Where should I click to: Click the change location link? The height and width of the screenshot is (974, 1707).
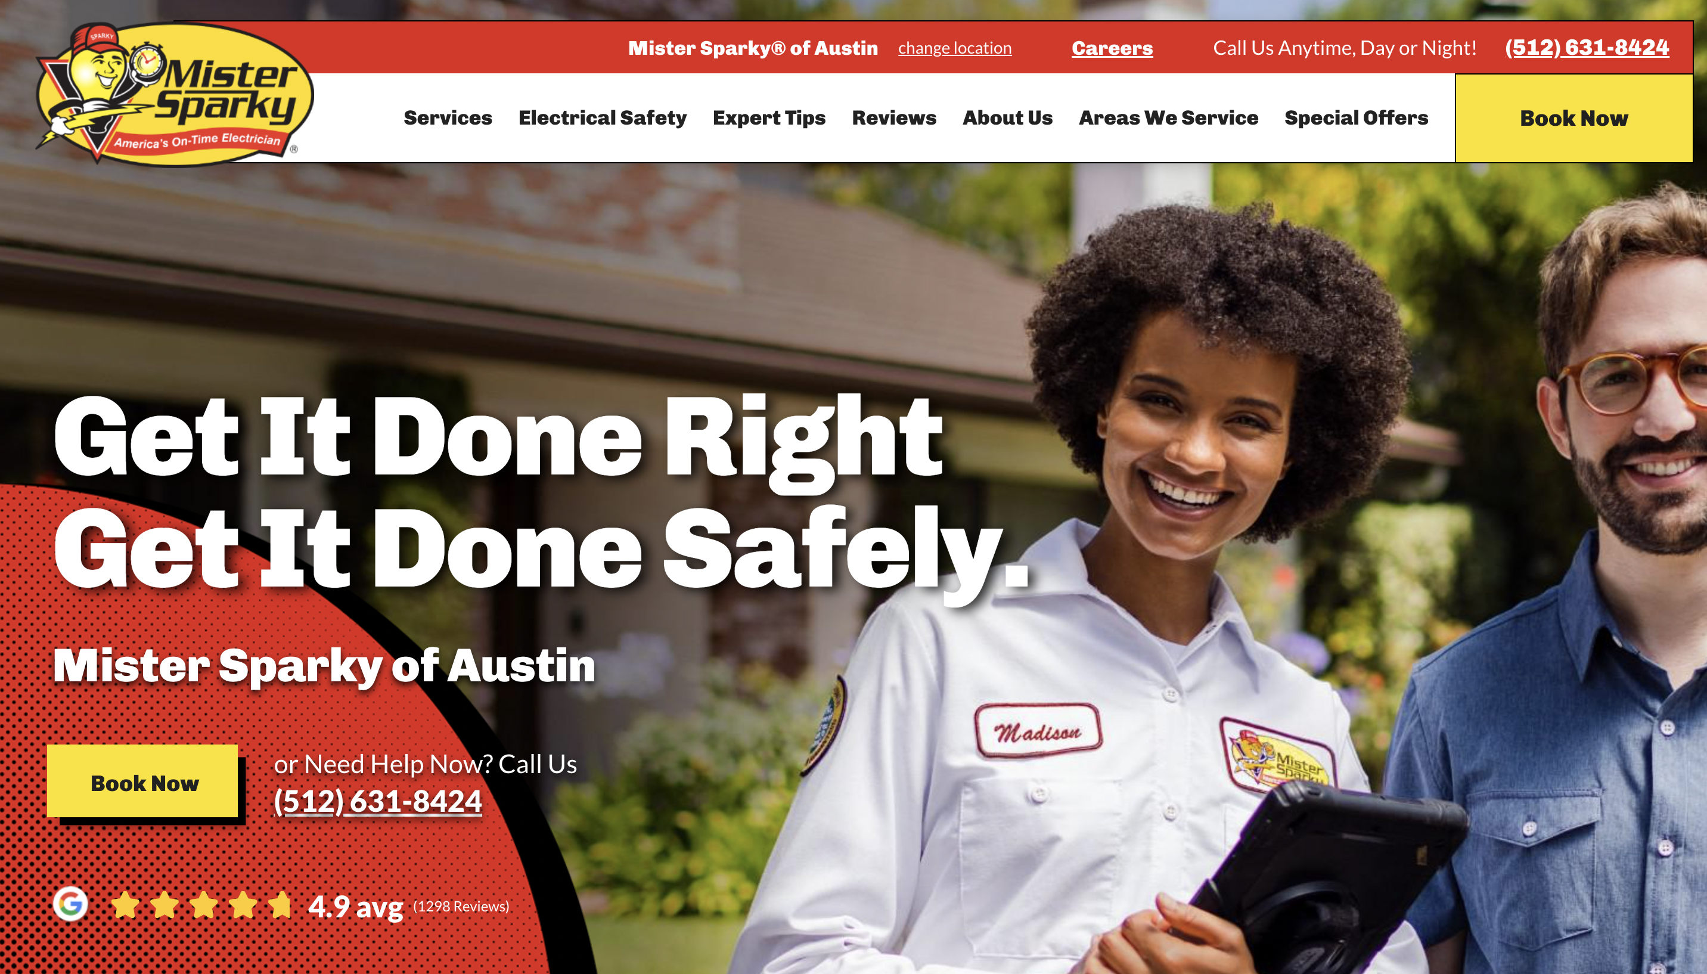[954, 48]
